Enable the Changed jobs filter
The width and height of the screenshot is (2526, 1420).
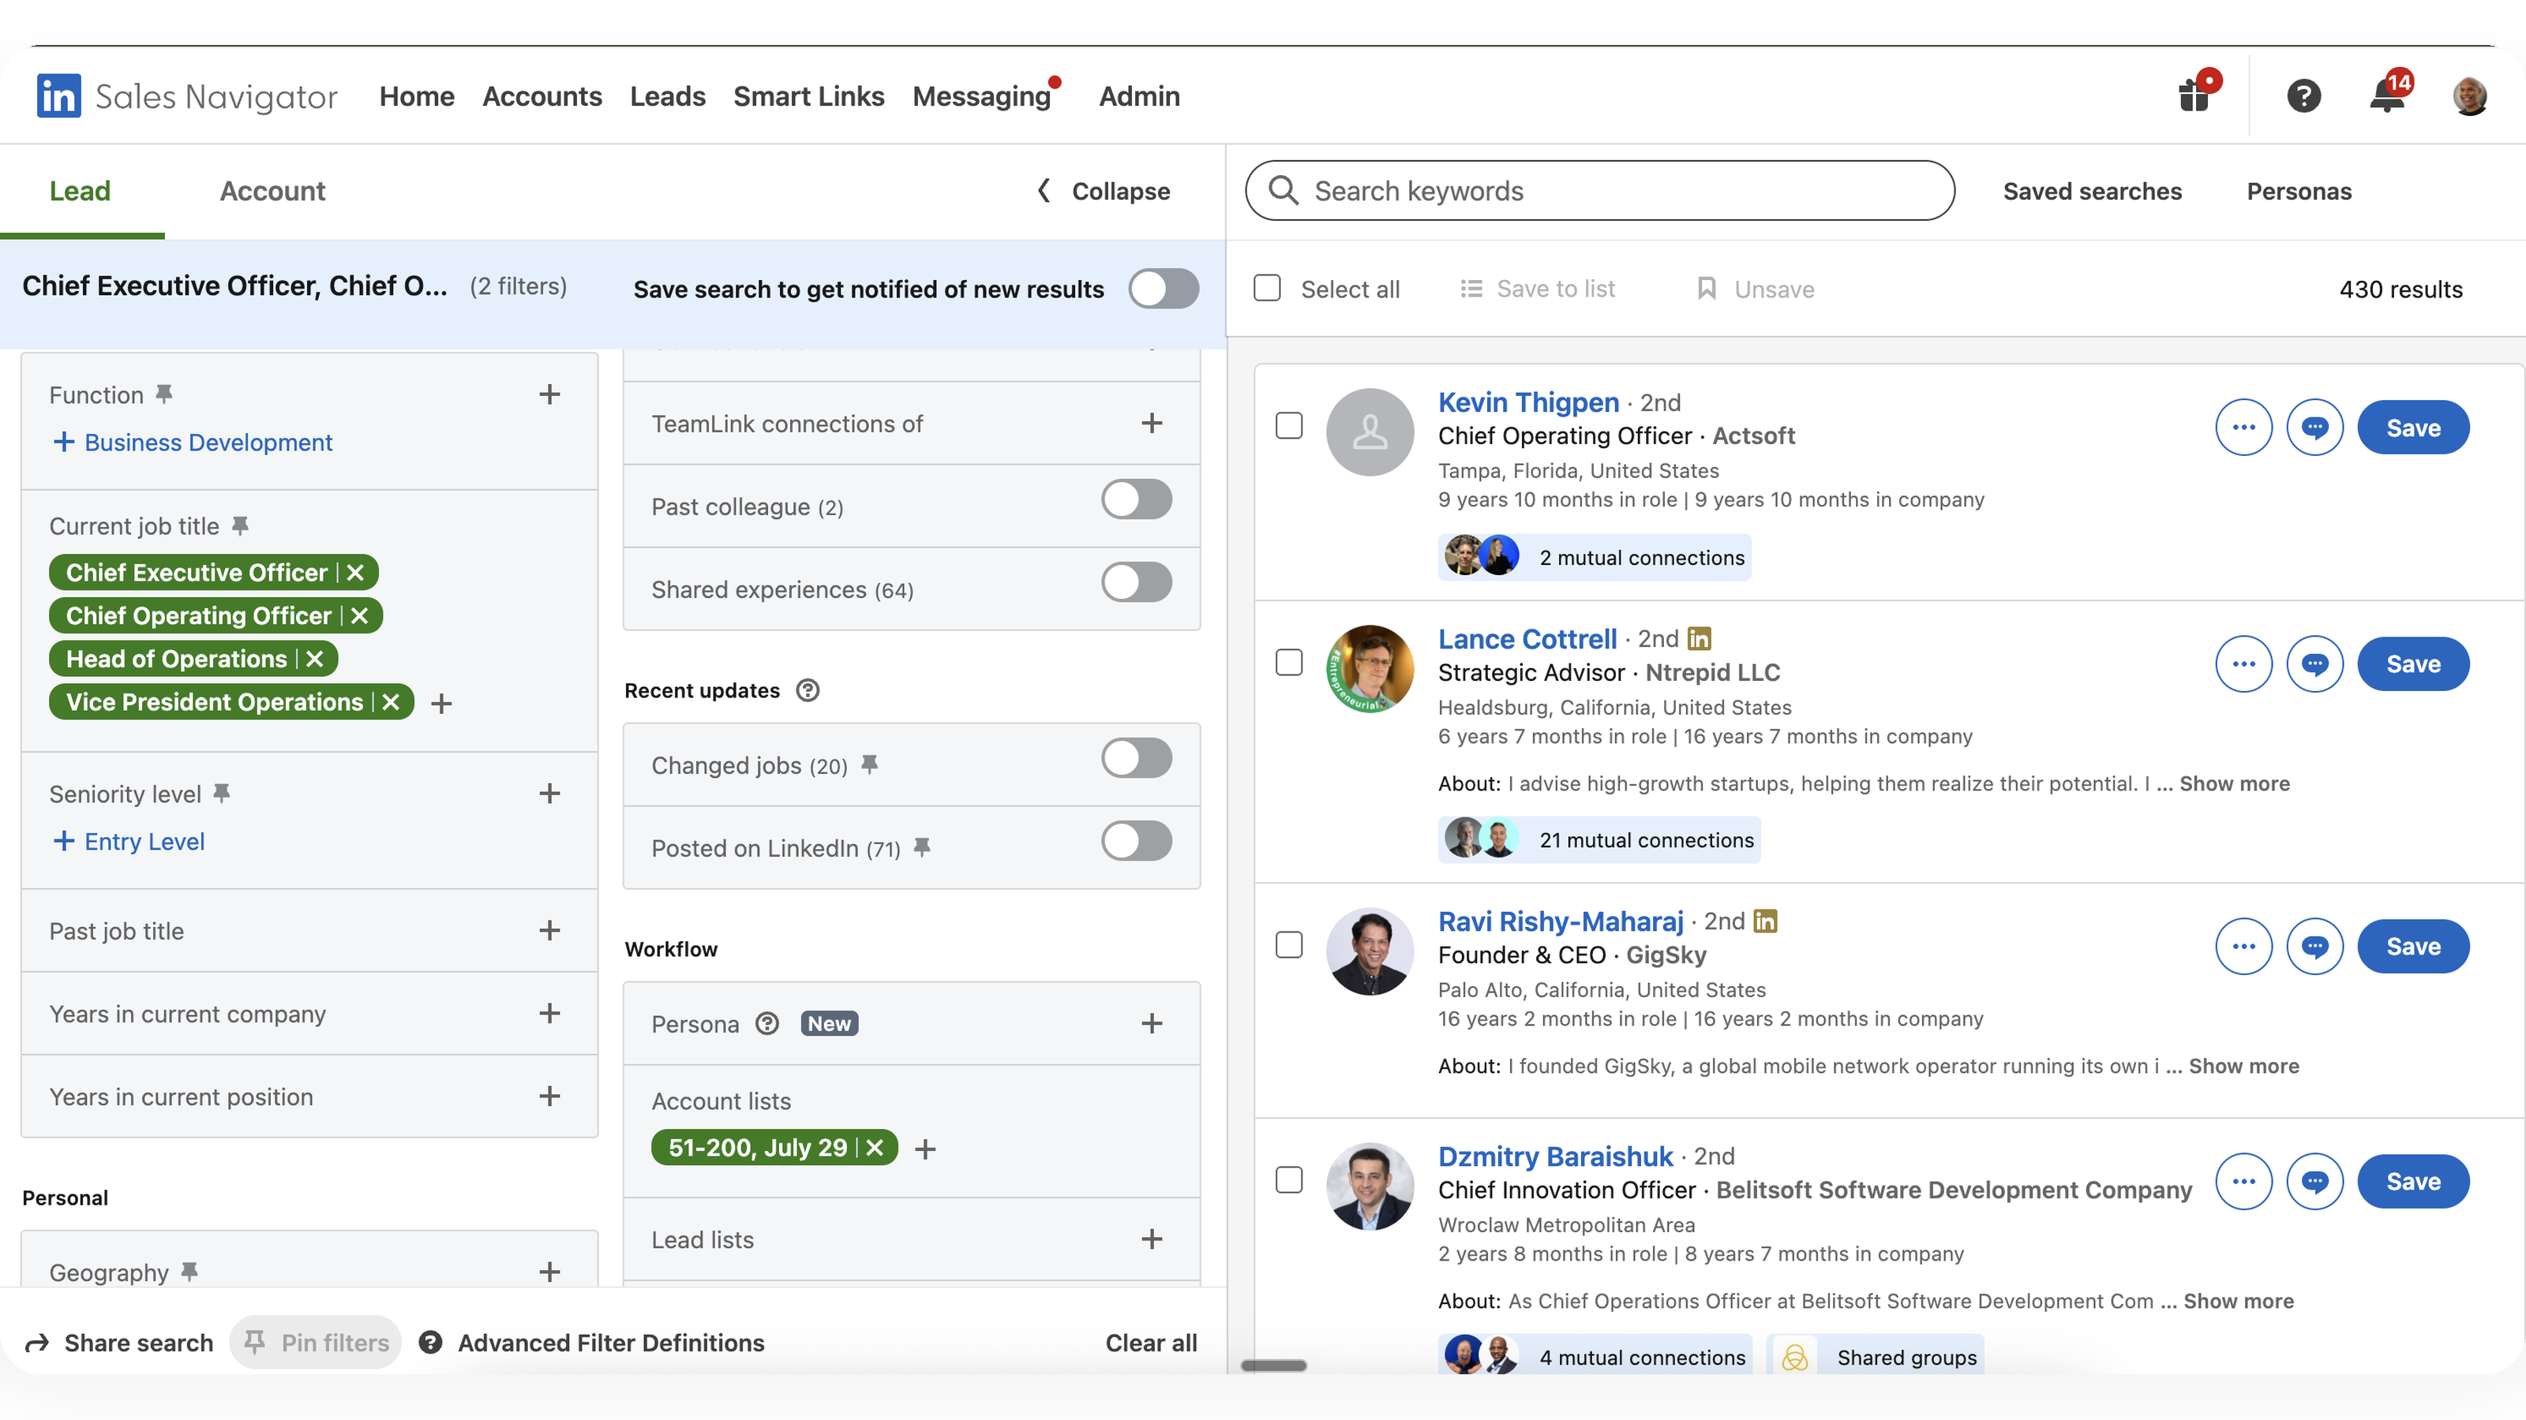coord(1137,757)
